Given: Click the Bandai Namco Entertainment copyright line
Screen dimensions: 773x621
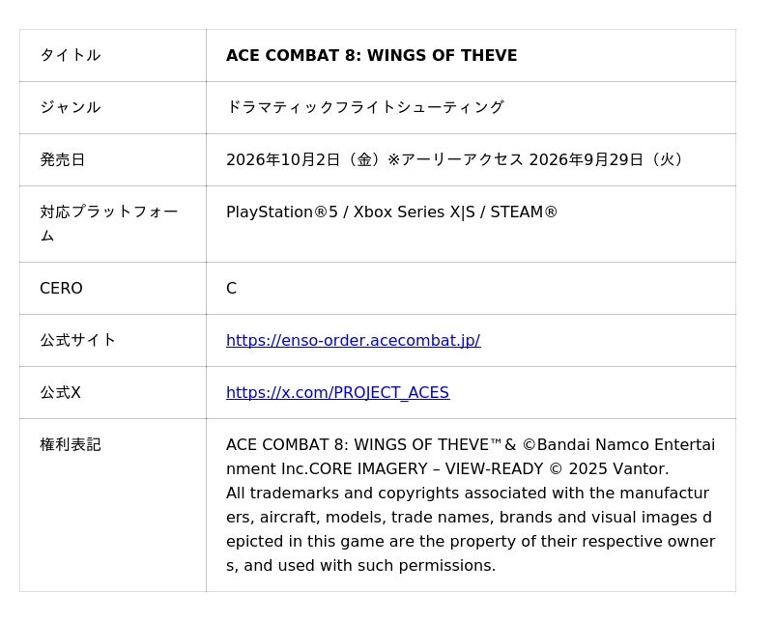Looking at the screenshot, I should coord(471,457).
